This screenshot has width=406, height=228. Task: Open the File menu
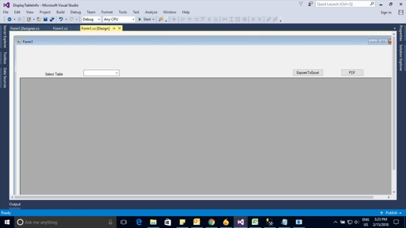click(6, 12)
